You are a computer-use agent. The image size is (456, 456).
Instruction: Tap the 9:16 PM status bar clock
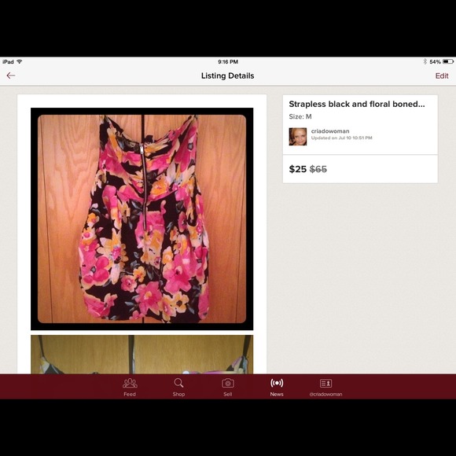[228, 61]
